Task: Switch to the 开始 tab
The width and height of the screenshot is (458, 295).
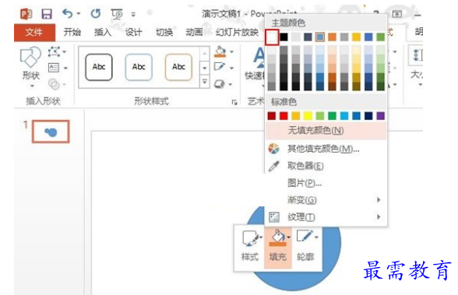Action: pyautogui.click(x=72, y=32)
